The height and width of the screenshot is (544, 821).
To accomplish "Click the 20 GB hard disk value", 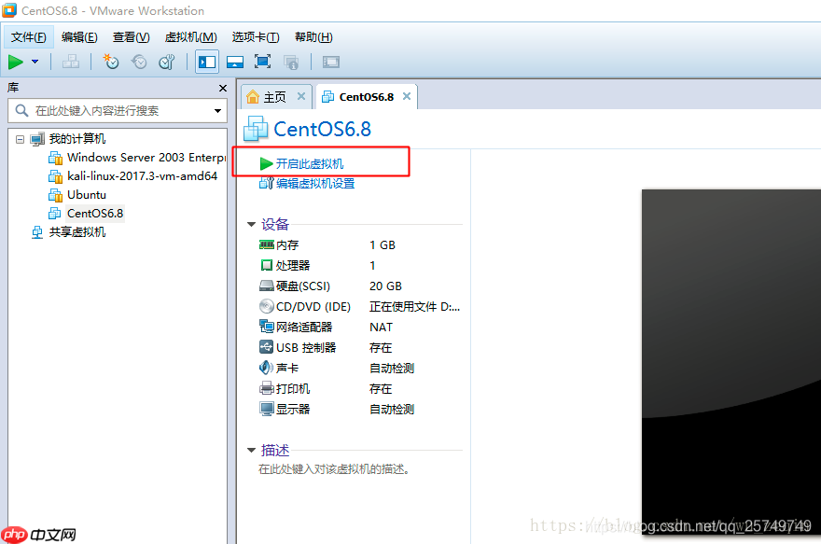I will pyautogui.click(x=385, y=286).
